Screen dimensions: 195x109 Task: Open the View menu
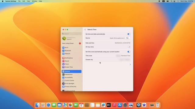click(28, 1)
